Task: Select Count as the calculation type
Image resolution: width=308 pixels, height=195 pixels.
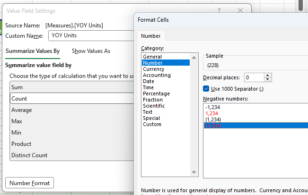Action: [x=72, y=98]
